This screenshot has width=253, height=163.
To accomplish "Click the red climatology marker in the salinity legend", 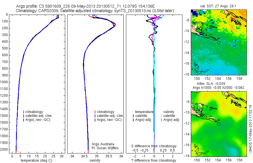I will point(95,112).
